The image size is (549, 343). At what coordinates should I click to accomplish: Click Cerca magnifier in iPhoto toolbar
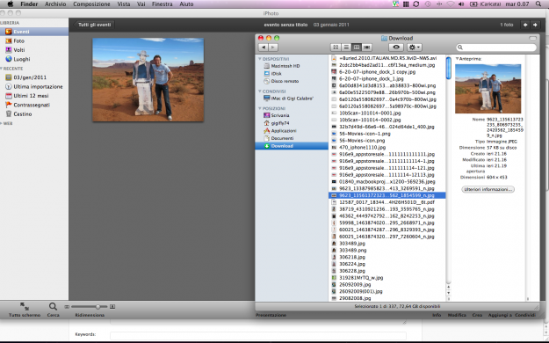click(x=53, y=307)
